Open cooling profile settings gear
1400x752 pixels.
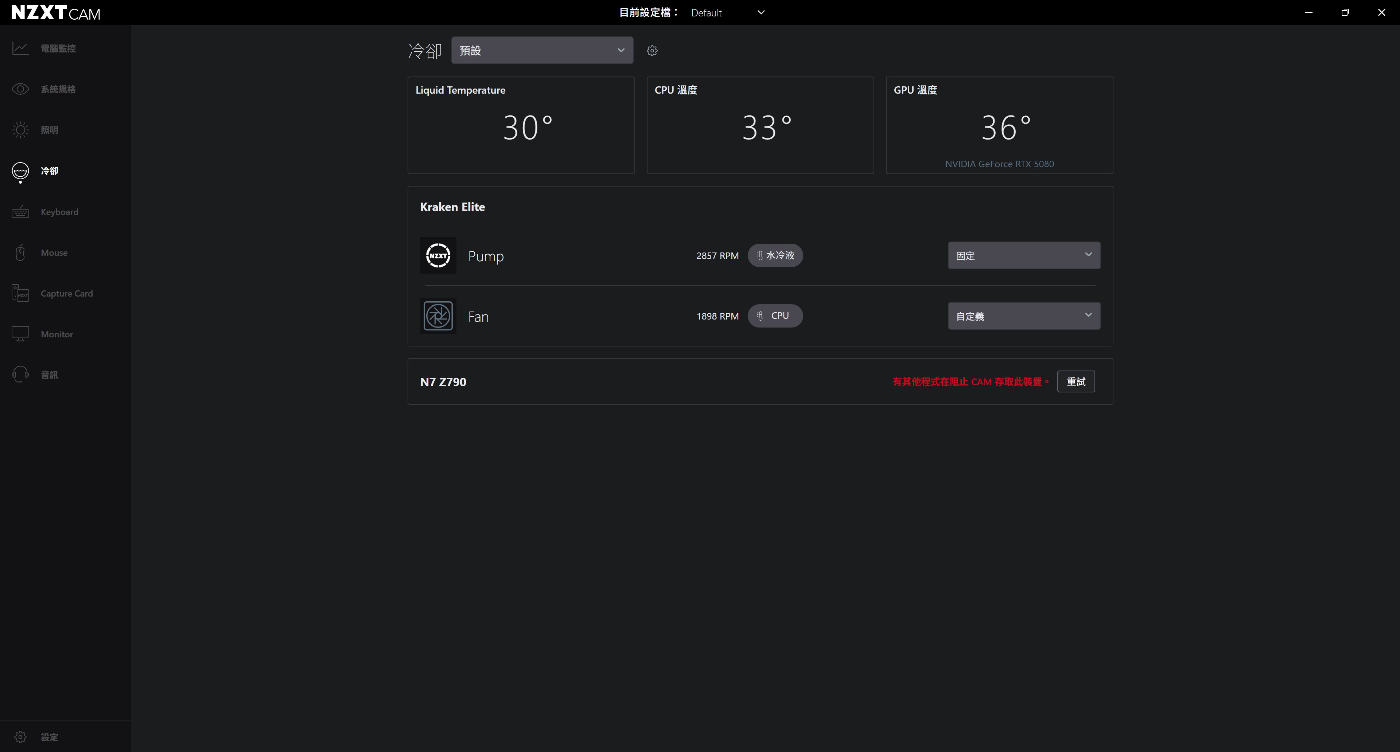pos(652,51)
